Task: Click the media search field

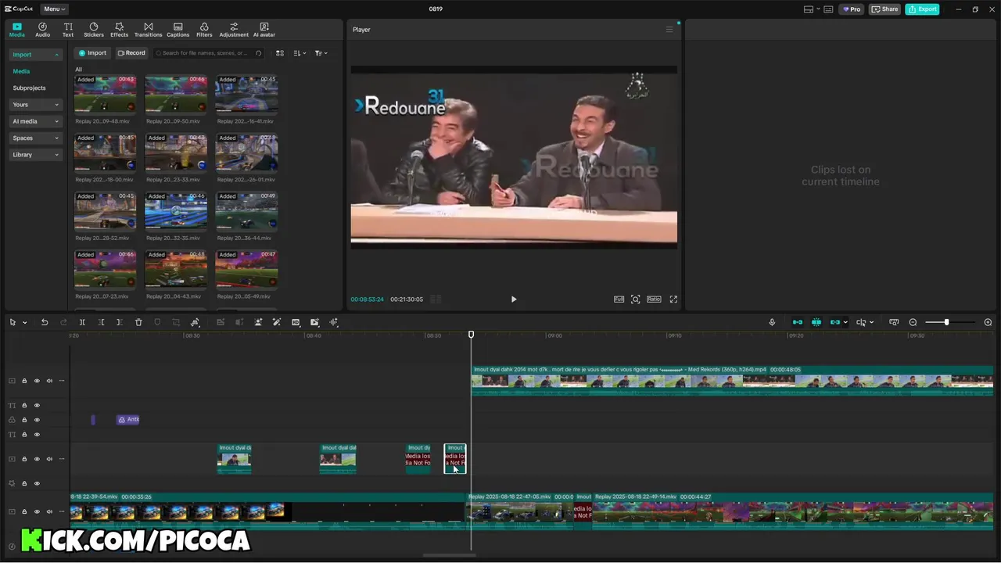Action: point(208,53)
